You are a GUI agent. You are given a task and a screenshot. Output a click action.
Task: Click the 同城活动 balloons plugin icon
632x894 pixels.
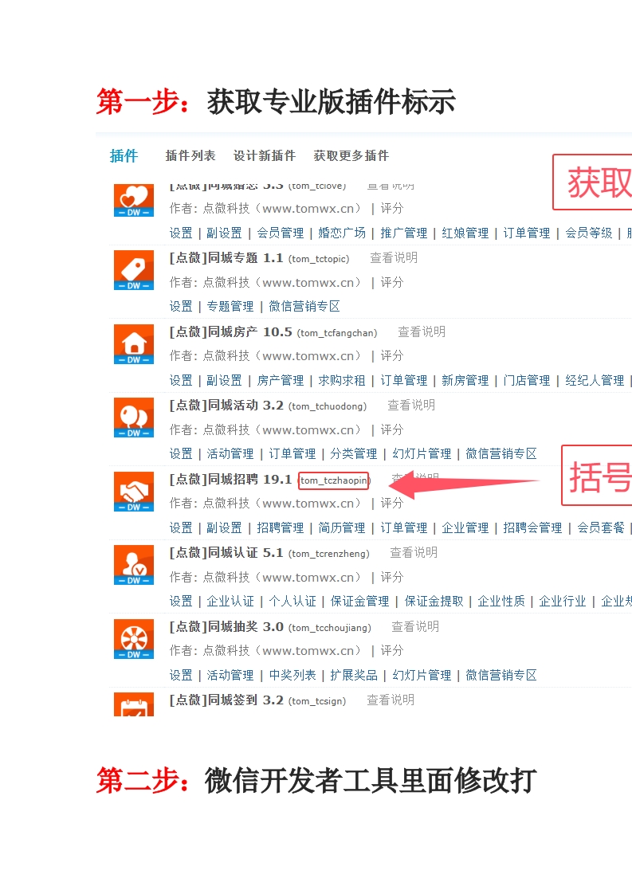point(133,418)
